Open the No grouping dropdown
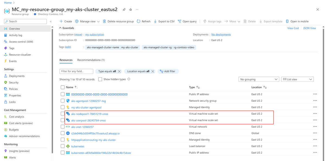Viewport: 325px width, 161px height. 258,79
